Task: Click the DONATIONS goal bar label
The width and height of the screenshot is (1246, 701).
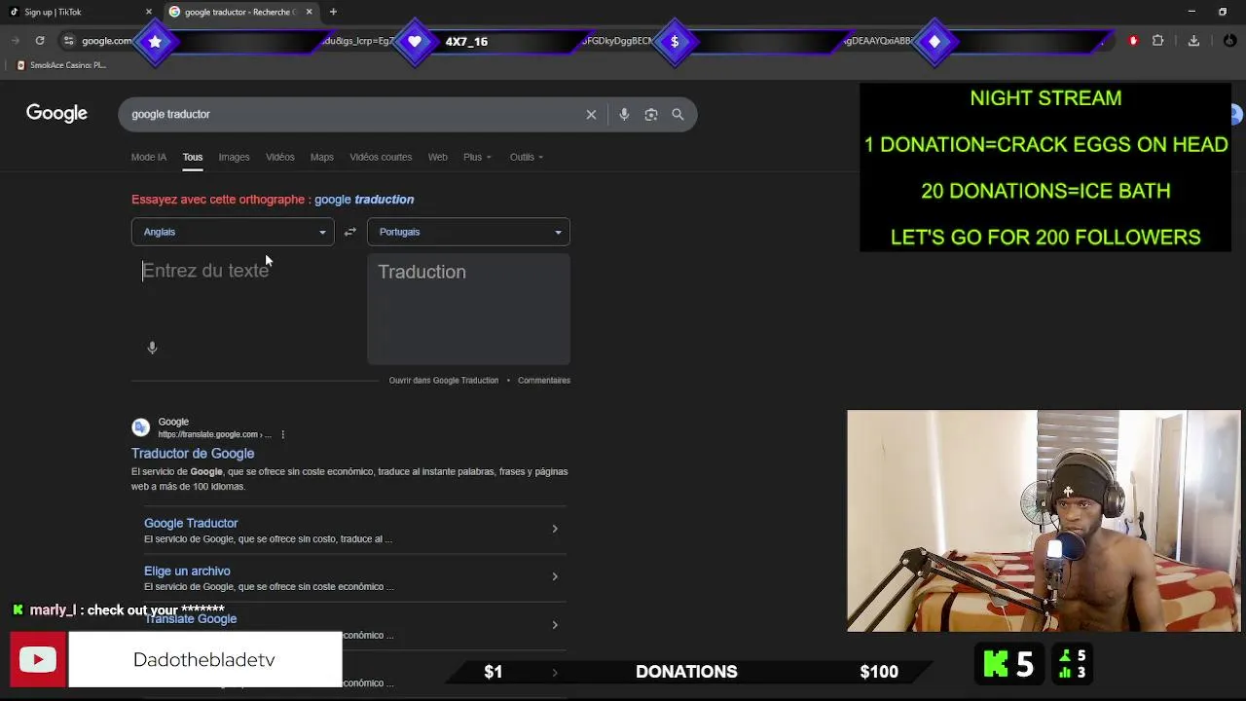Action: coord(686,672)
